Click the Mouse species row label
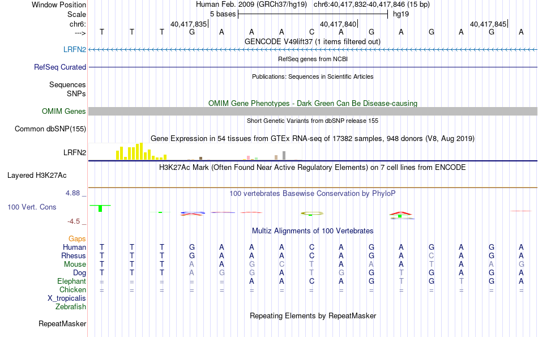Screen dimensions: 538x337 click(x=75, y=265)
